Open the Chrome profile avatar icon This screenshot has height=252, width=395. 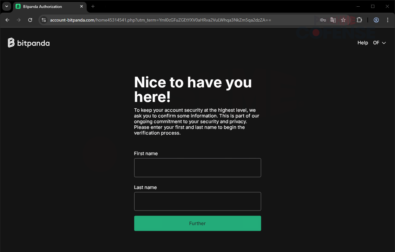pos(376,20)
